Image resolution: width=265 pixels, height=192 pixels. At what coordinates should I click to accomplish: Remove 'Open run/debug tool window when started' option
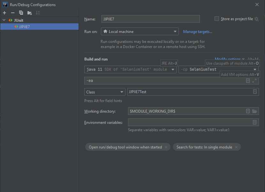click(x=166, y=147)
